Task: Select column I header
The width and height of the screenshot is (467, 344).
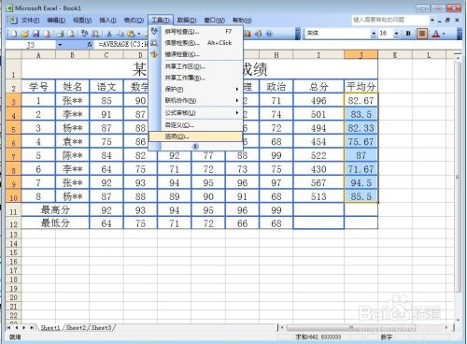Action: [318, 55]
